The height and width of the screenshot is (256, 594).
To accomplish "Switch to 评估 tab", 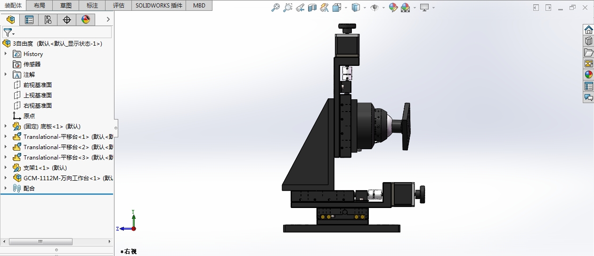I will [119, 6].
